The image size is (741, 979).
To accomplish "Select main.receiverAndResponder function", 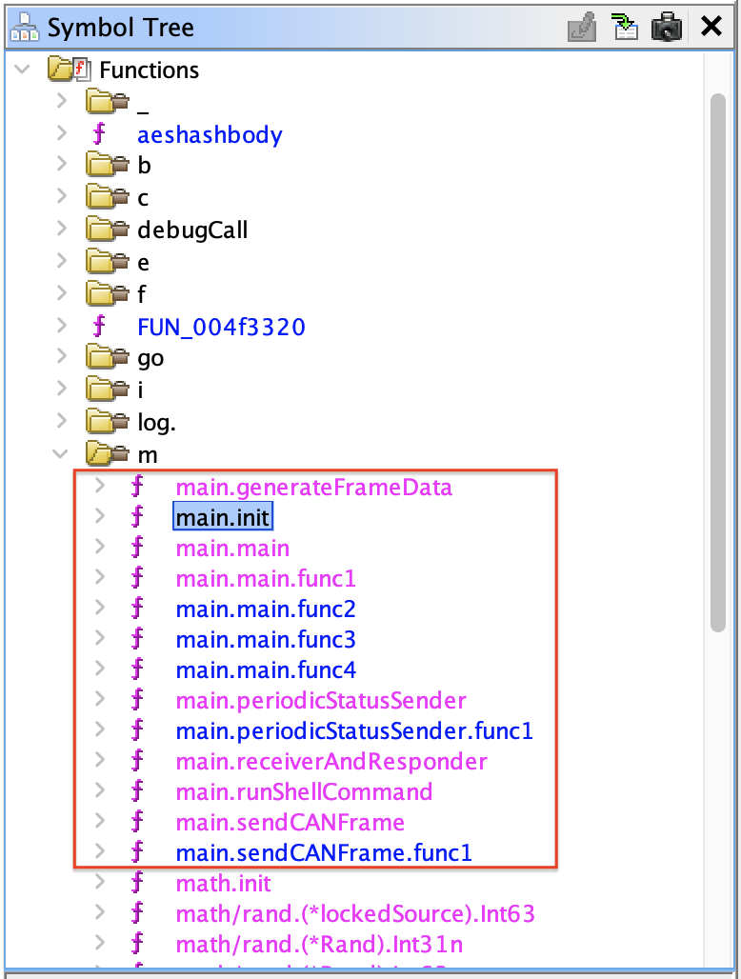I will coord(331,762).
